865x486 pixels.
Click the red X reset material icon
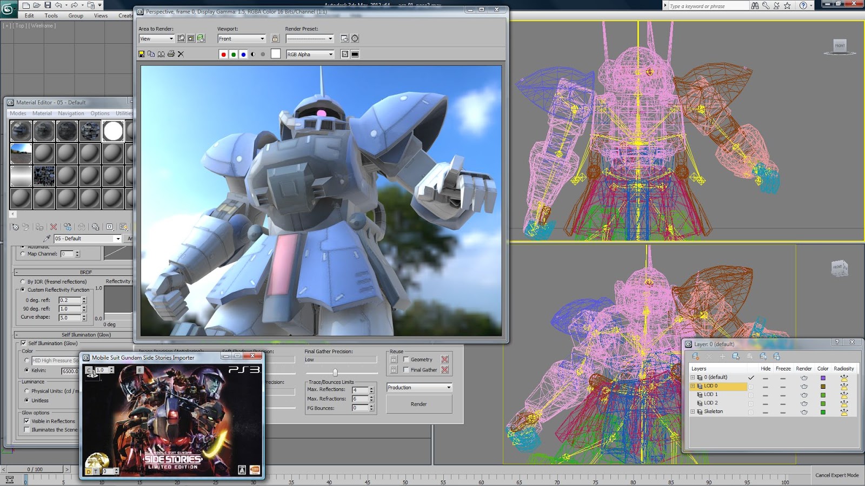[x=54, y=227]
